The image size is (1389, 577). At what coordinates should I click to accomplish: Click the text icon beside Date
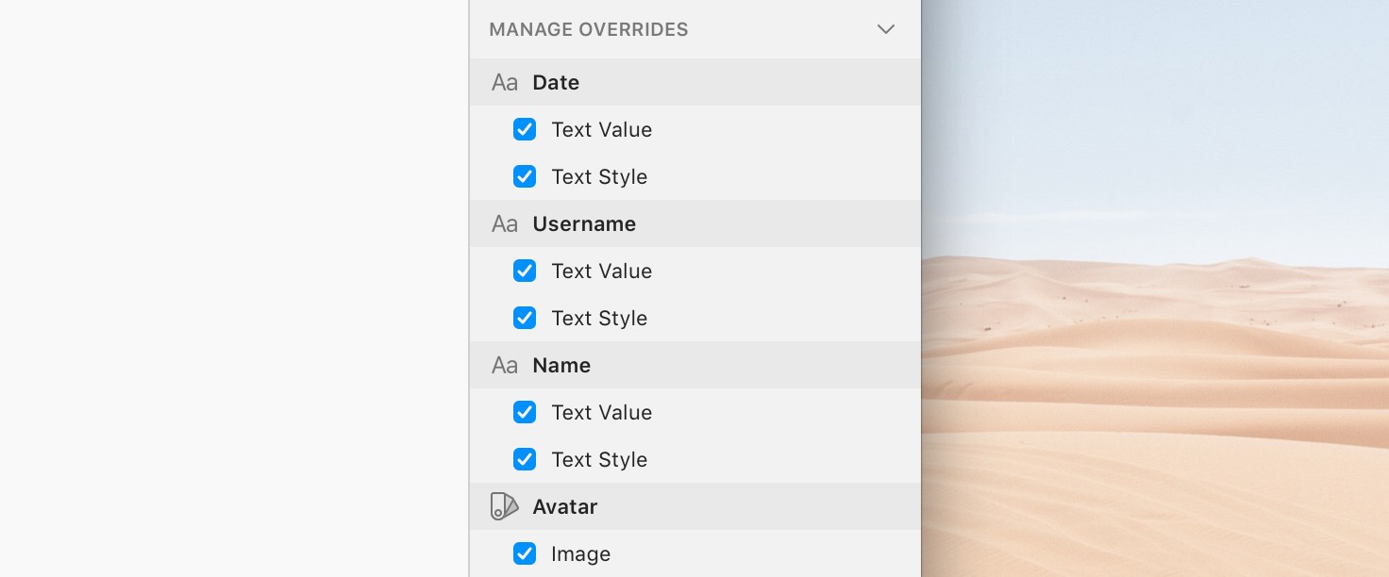coord(505,83)
